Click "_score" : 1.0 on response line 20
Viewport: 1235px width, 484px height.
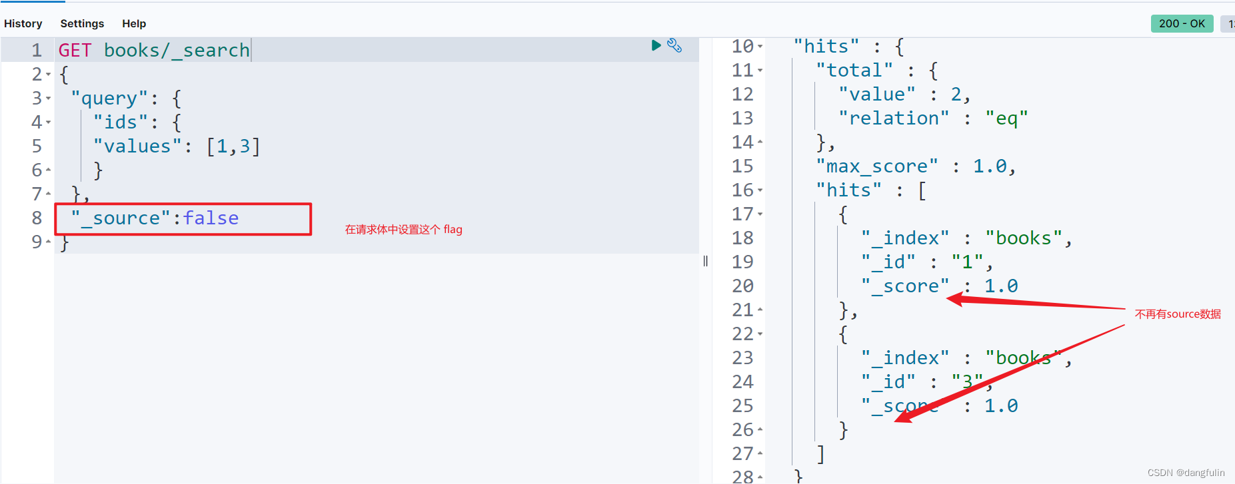click(x=939, y=286)
